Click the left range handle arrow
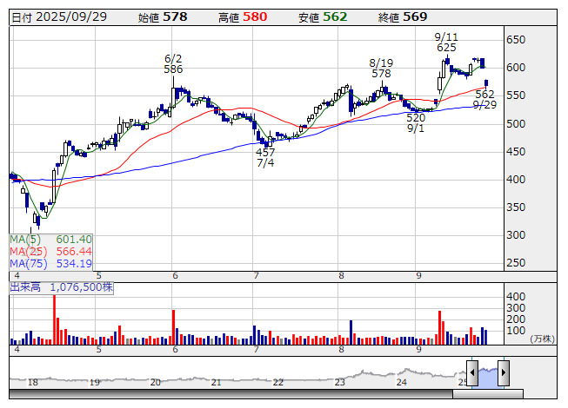Viewport: 568px width, 408px height. point(472,372)
